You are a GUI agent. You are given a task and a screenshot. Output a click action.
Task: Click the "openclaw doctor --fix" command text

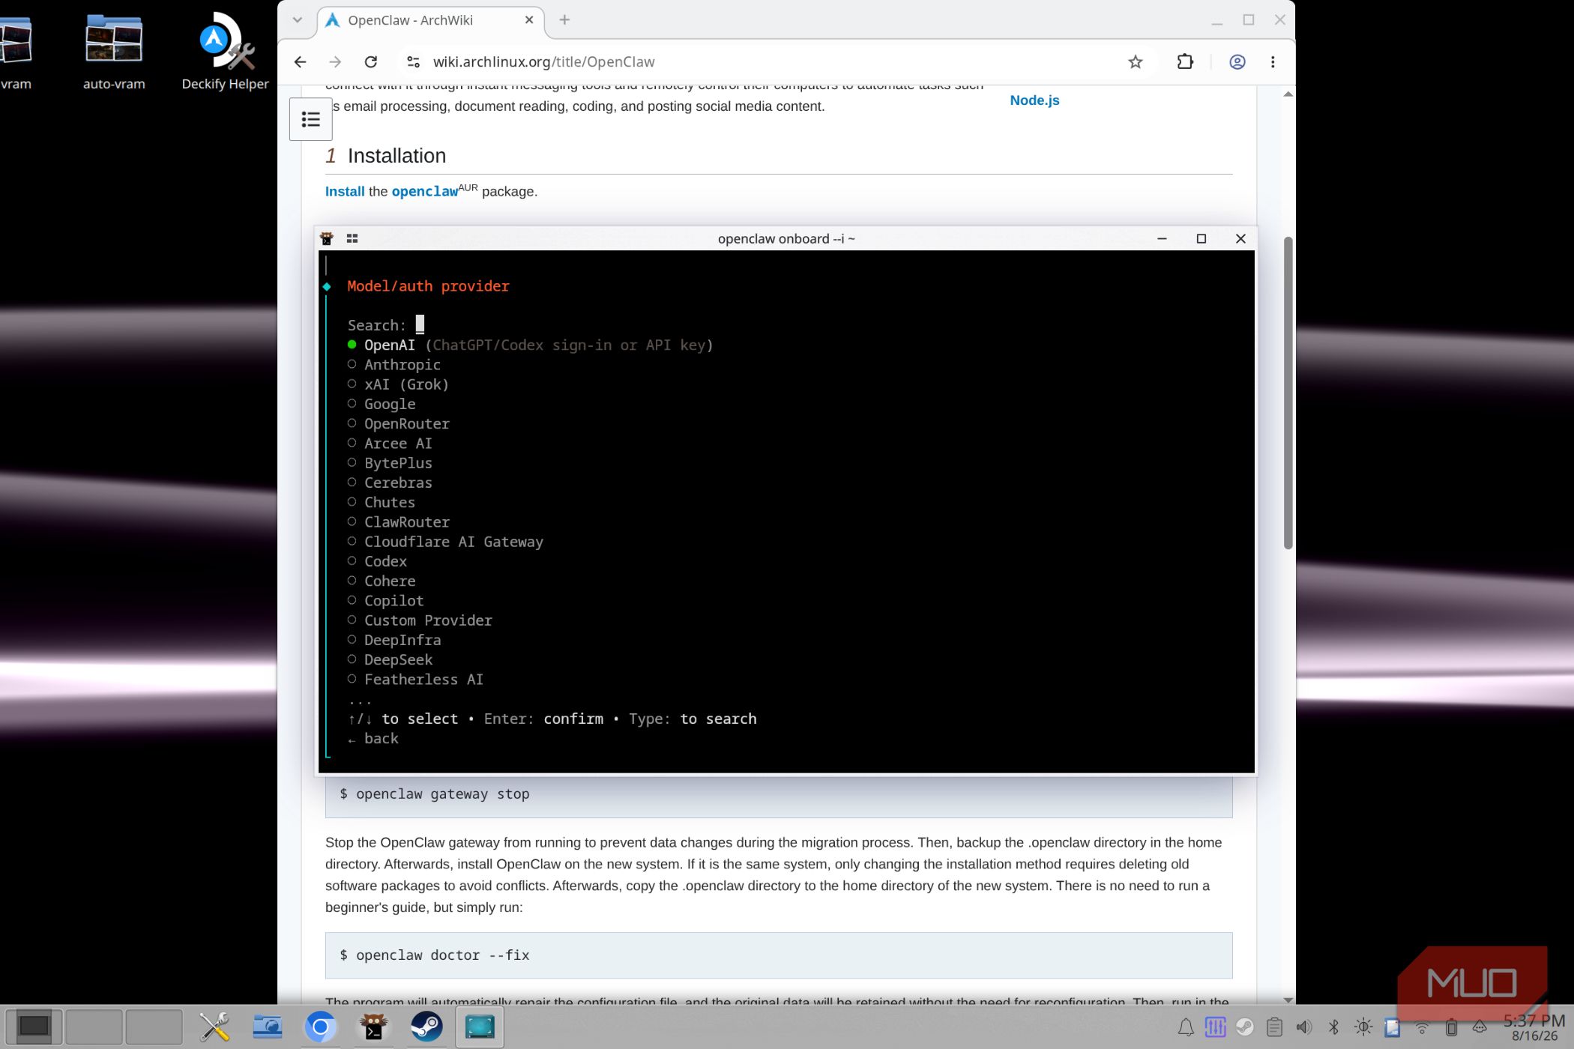[443, 955]
